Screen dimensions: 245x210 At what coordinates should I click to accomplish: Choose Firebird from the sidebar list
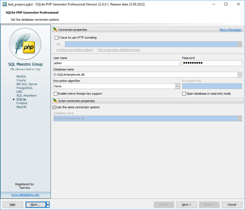22,103
